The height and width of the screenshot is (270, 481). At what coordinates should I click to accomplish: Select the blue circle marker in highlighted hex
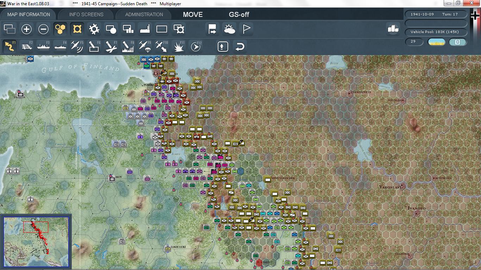click(241, 171)
